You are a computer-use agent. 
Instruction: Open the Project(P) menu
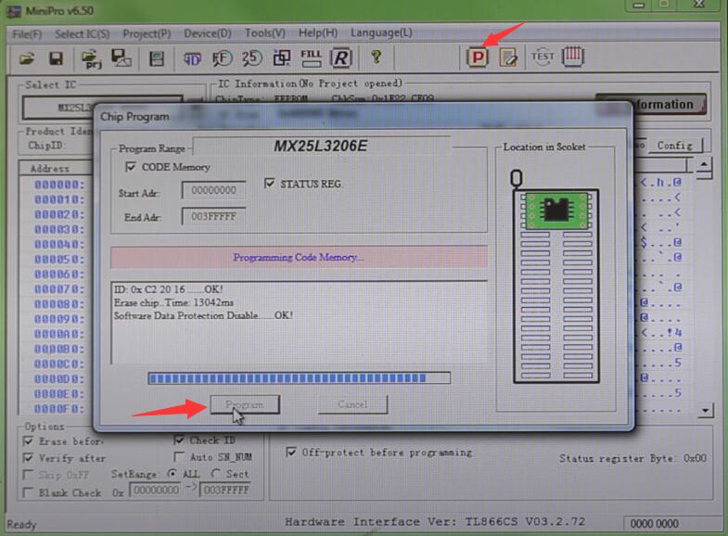147,34
